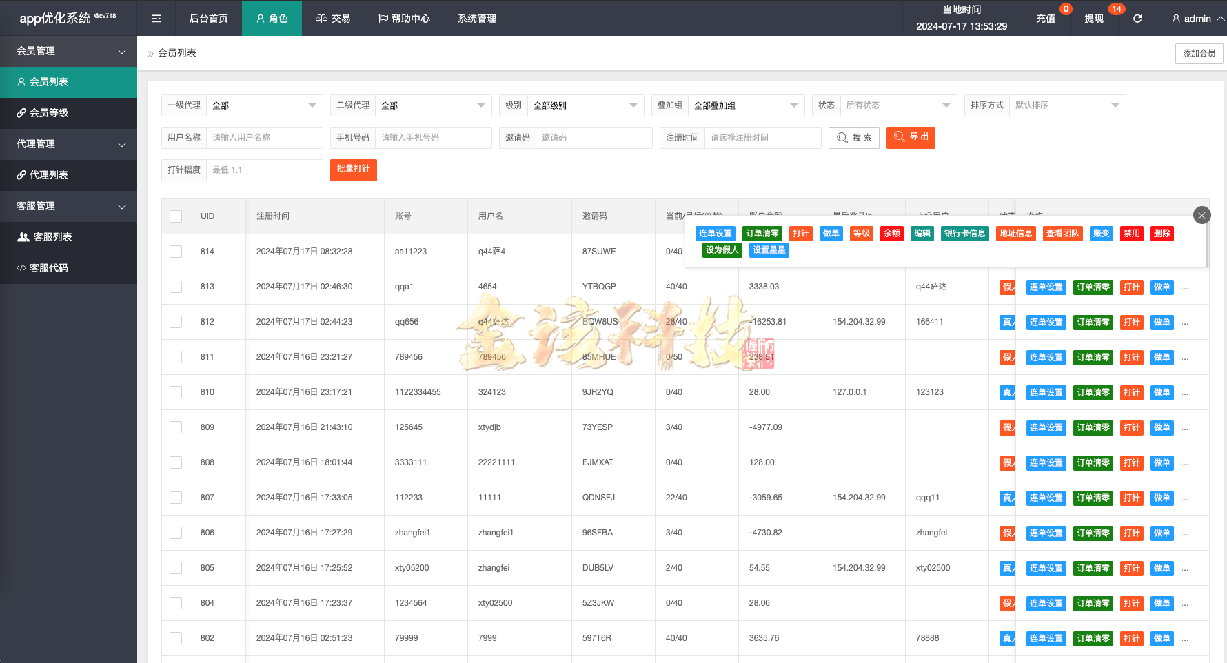Toggle the select-all checkbox in table header

pos(175,216)
